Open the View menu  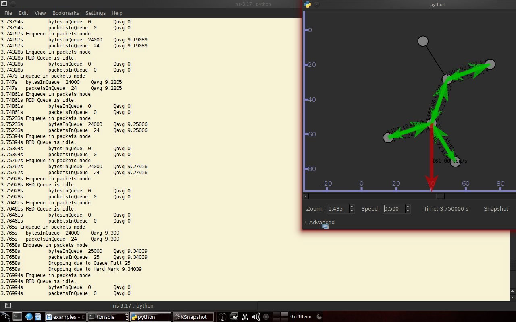40,13
